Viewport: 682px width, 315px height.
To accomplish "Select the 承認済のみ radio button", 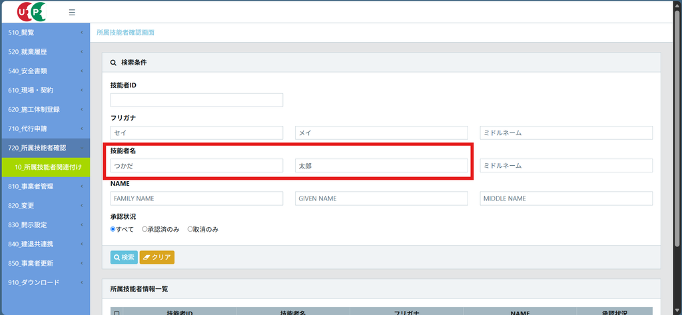I will click(145, 229).
